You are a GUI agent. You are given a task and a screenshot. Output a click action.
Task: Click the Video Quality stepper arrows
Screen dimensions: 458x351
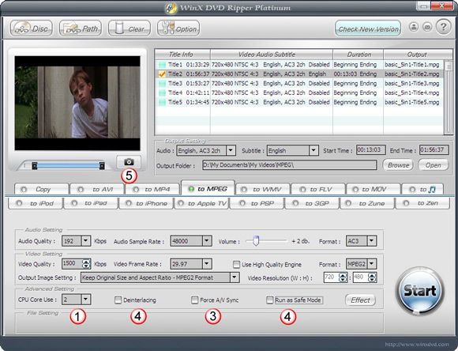(x=86, y=264)
